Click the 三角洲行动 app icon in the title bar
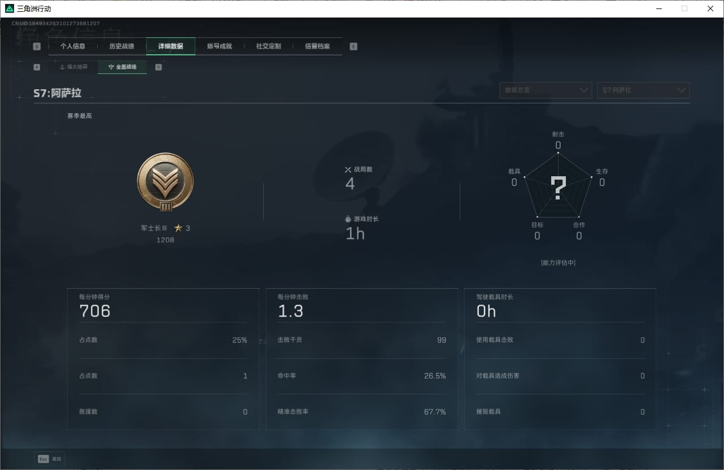Image resolution: width=724 pixels, height=470 pixels. click(10, 8)
